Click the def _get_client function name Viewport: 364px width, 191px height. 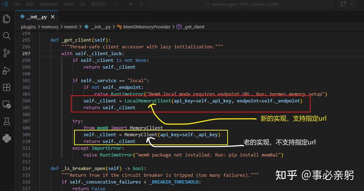point(76,40)
